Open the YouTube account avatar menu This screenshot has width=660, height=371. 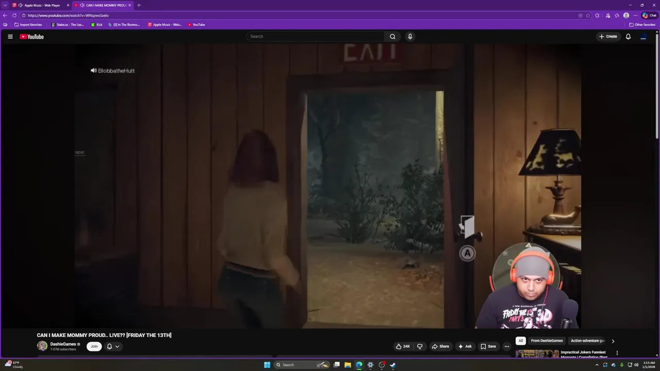(643, 37)
